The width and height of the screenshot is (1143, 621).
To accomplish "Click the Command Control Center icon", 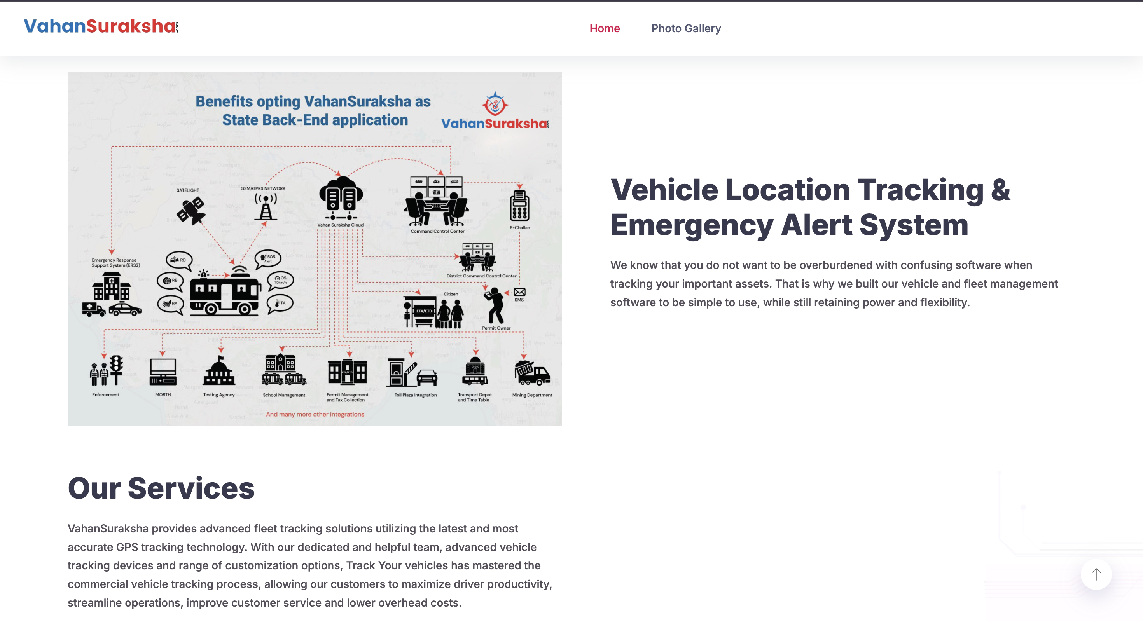I will coord(437,201).
